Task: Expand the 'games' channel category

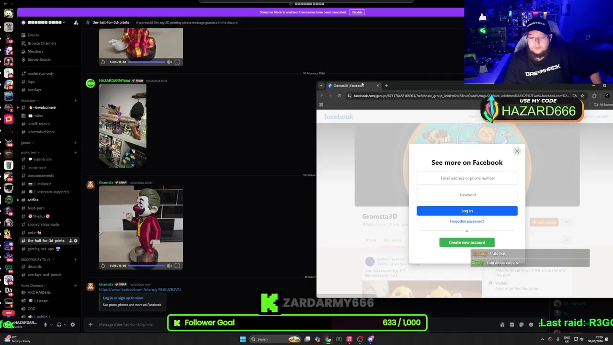Action: [x=27, y=143]
